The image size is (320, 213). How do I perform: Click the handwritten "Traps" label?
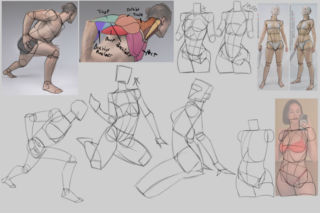(138, 14)
